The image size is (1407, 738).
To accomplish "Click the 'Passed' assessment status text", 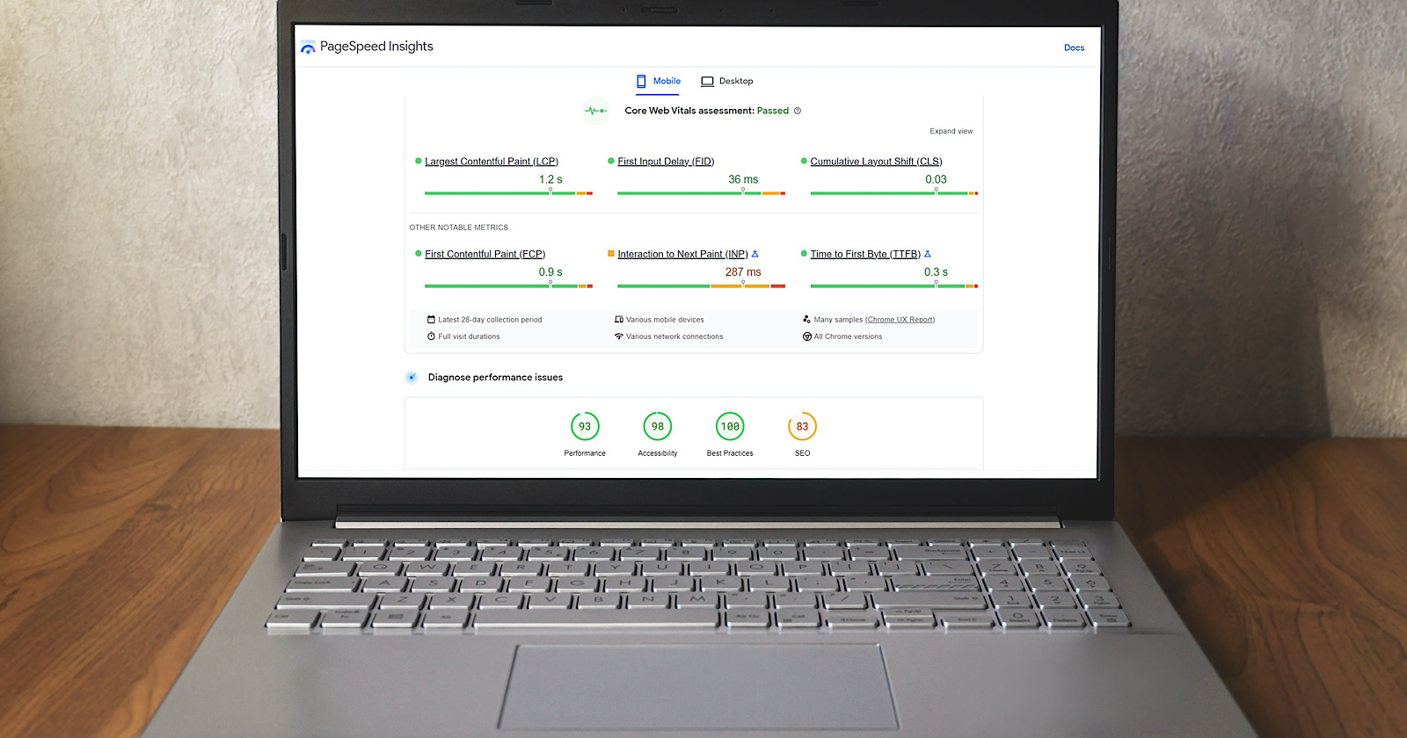I will click(773, 111).
